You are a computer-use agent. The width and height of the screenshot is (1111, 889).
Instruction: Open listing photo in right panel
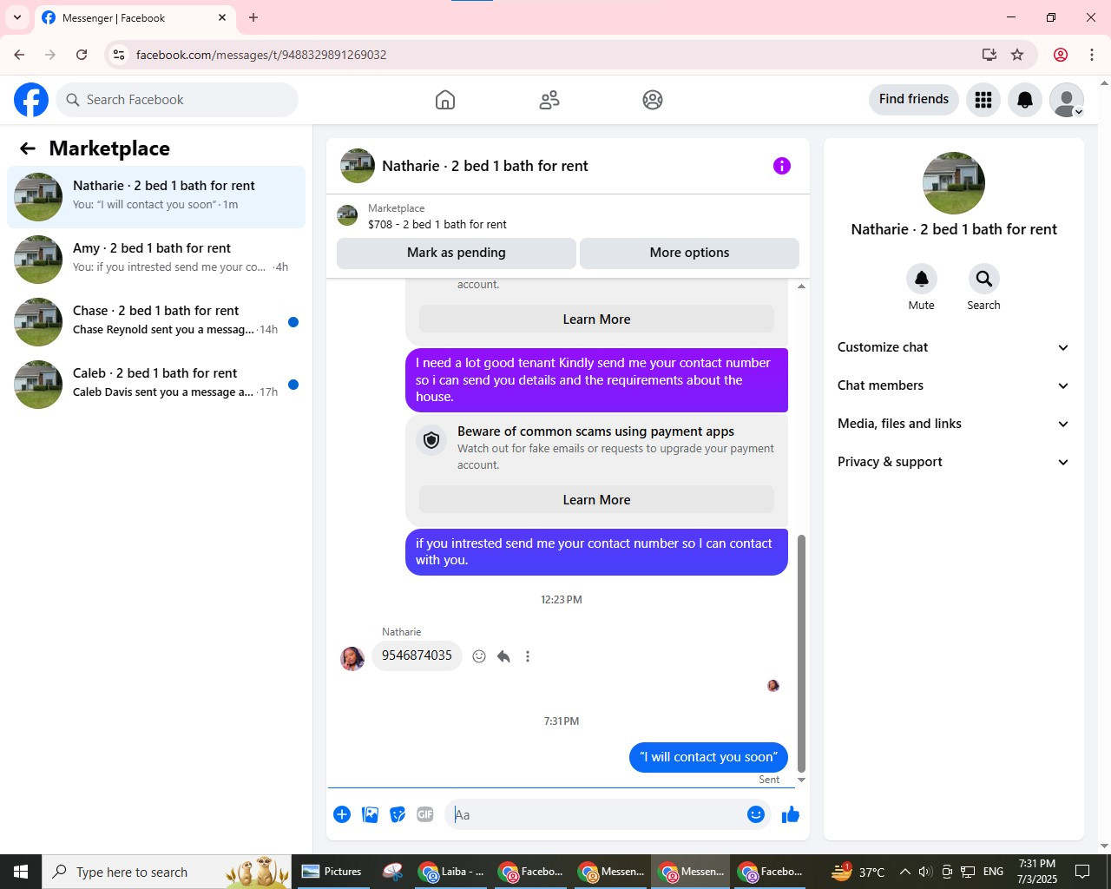tap(954, 183)
